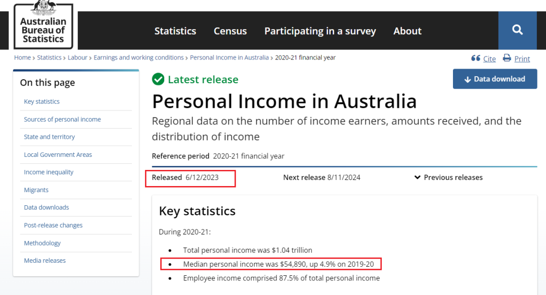Open the Methodology sidebar link
The image size is (546, 295).
point(42,243)
